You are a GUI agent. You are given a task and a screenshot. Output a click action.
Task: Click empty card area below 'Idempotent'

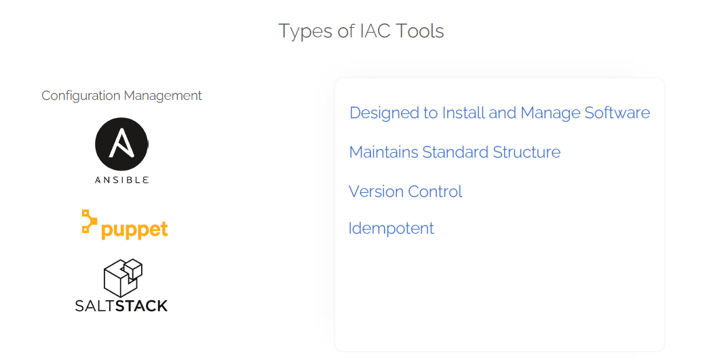pos(499,292)
